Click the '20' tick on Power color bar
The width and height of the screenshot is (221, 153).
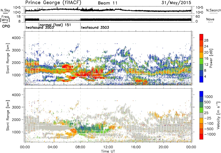(x=206, y=52)
